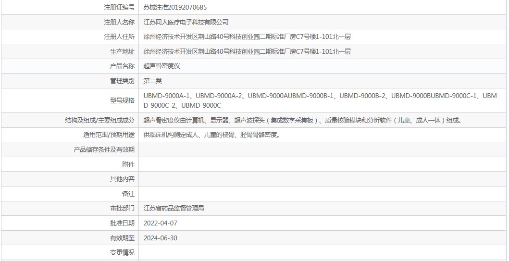Click the 适用范围/预期用途 label
The image size is (509, 261).
pos(109,135)
